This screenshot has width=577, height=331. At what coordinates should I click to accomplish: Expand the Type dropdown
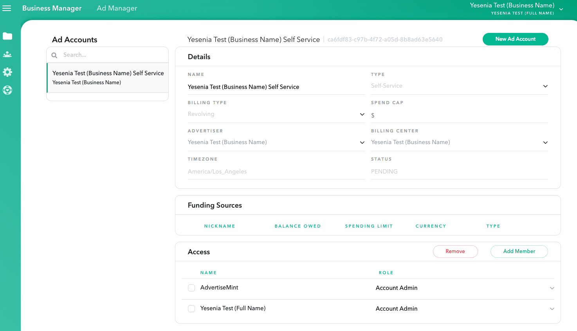(x=545, y=86)
